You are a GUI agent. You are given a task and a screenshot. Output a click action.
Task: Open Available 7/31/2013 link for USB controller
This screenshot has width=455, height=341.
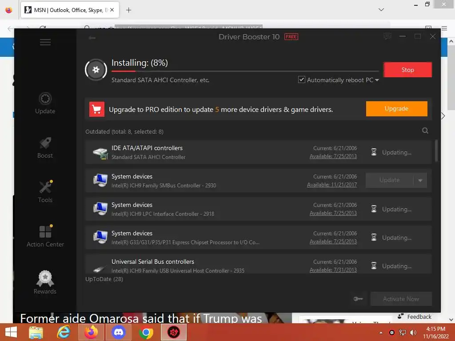click(x=333, y=270)
